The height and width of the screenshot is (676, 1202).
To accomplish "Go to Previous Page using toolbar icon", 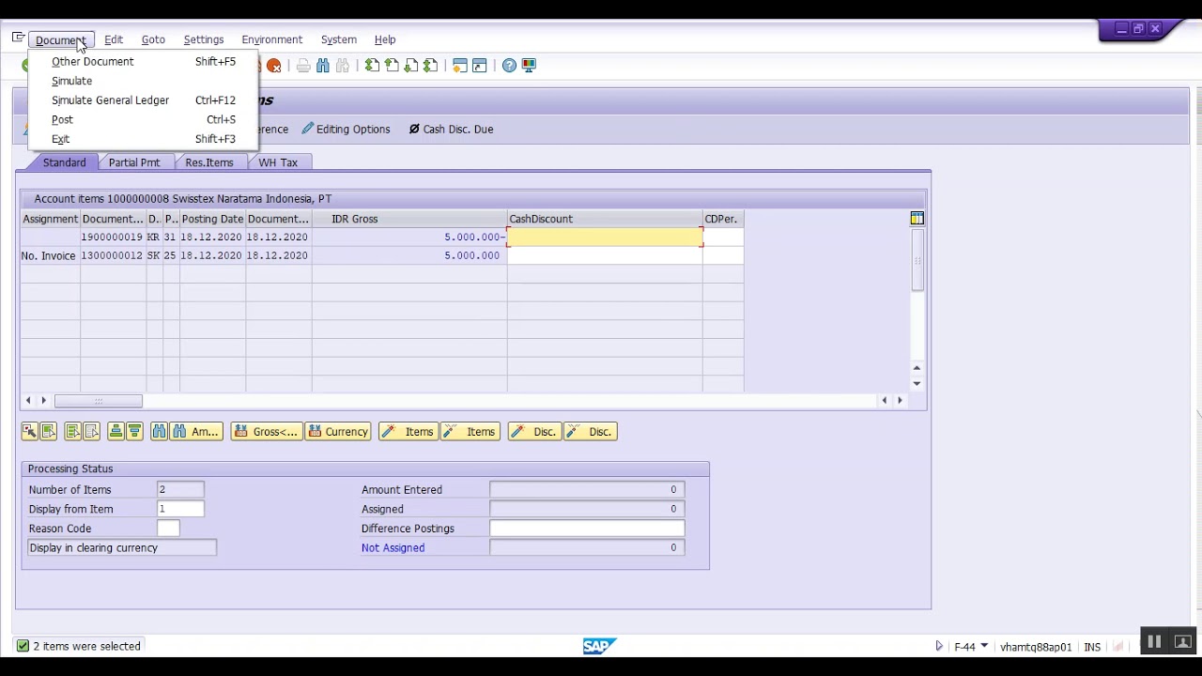I will 392,66.
